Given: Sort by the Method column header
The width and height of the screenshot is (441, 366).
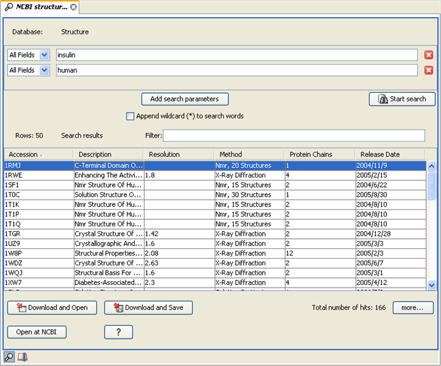Looking at the screenshot, I should tap(249, 155).
